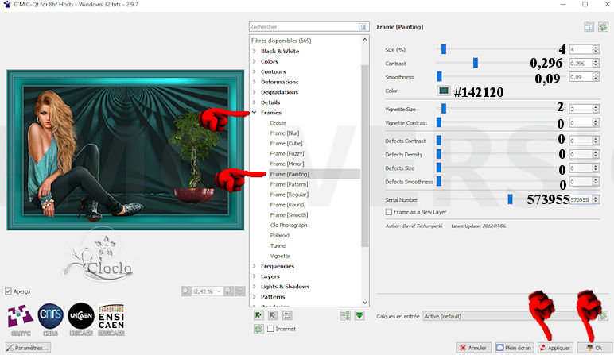Open the frame Color swatch picker

click(x=443, y=91)
